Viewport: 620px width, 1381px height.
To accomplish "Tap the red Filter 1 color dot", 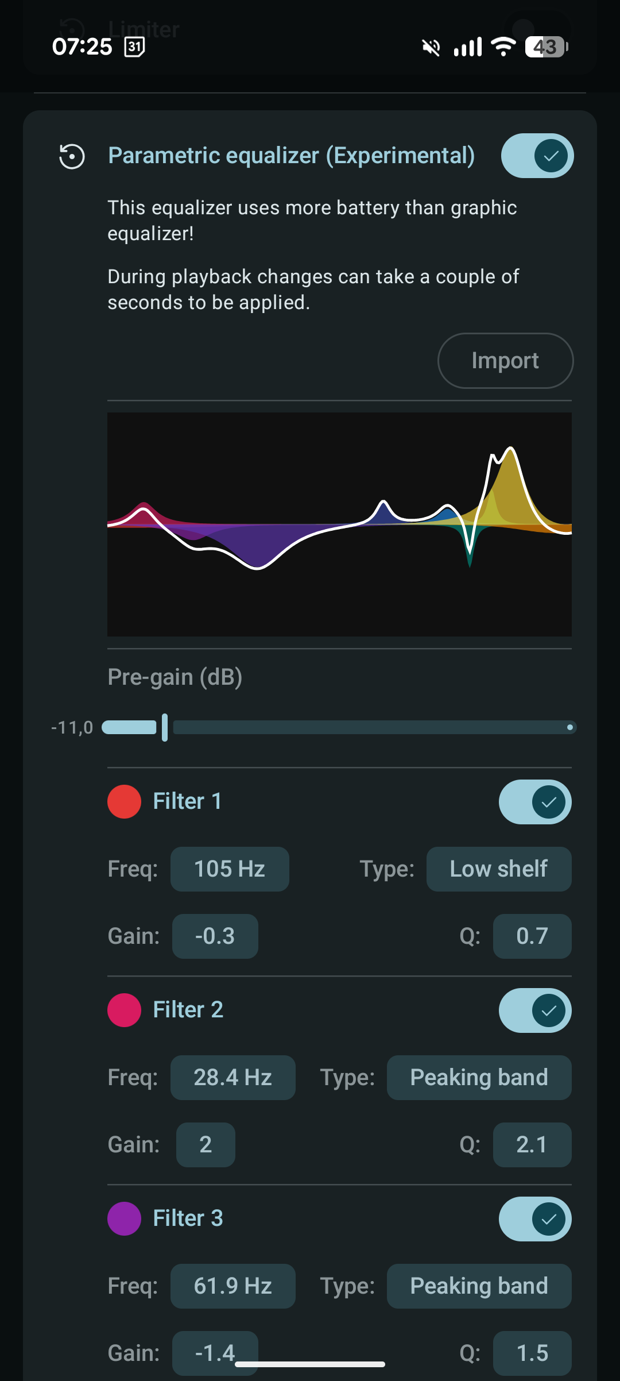I will click(x=124, y=801).
